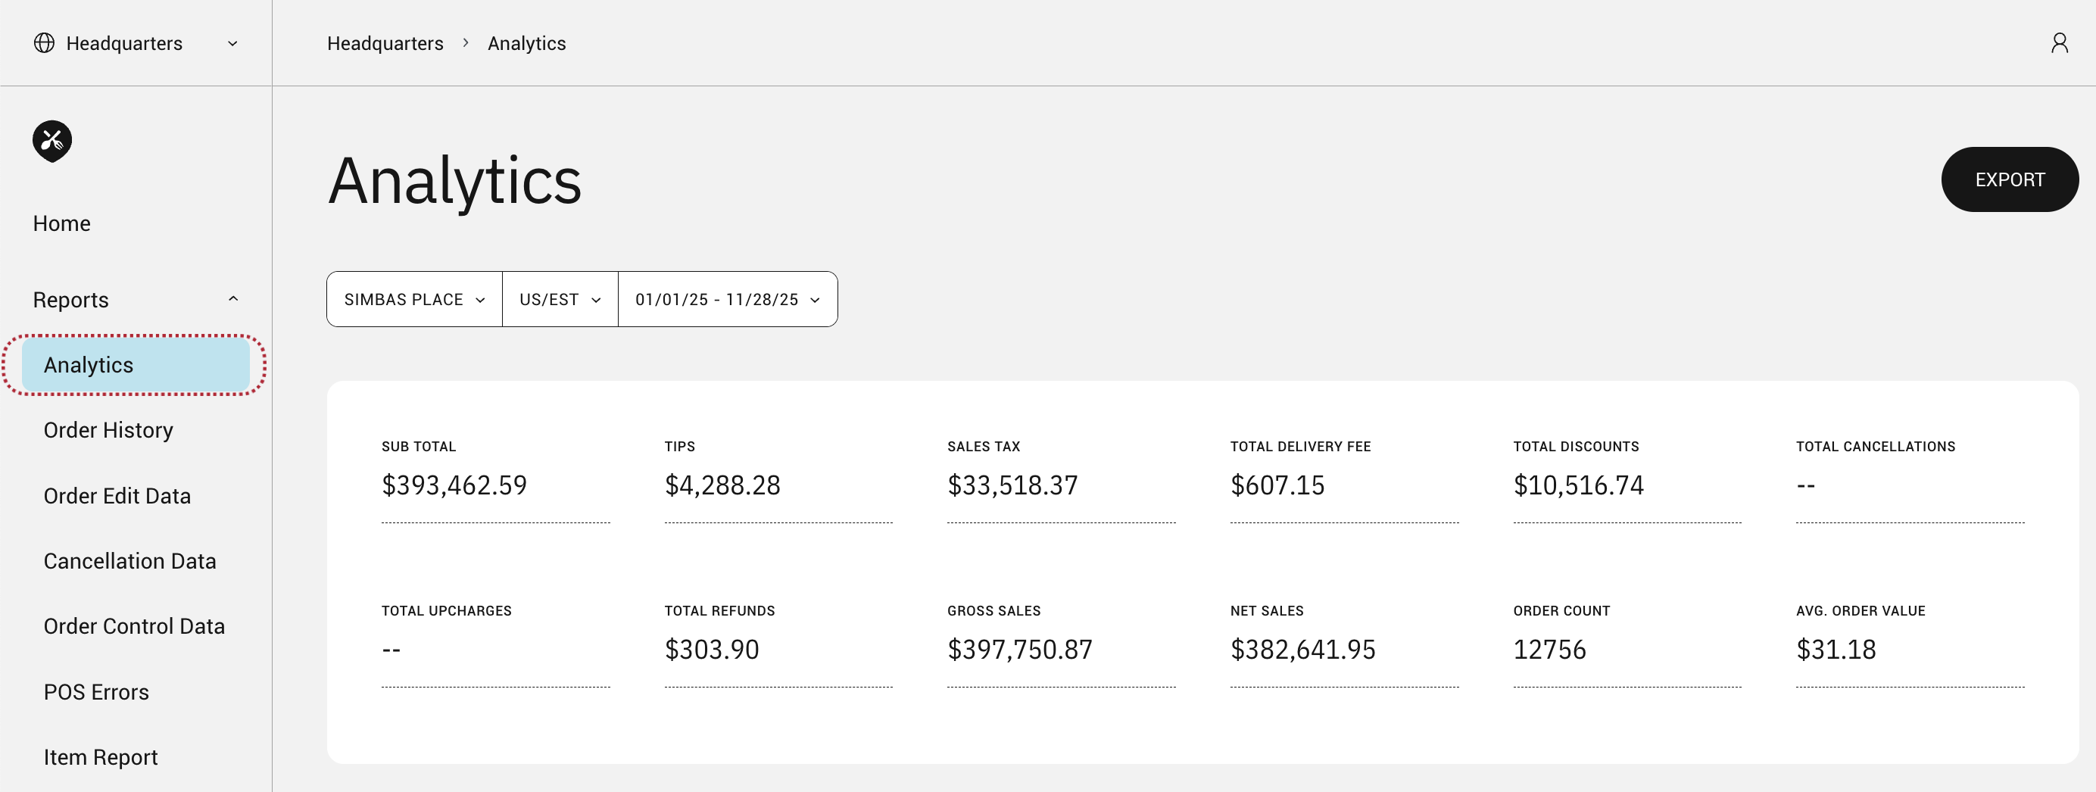Image resolution: width=2096 pixels, height=792 pixels.
Task: Open the user profile icon
Action: [2059, 43]
